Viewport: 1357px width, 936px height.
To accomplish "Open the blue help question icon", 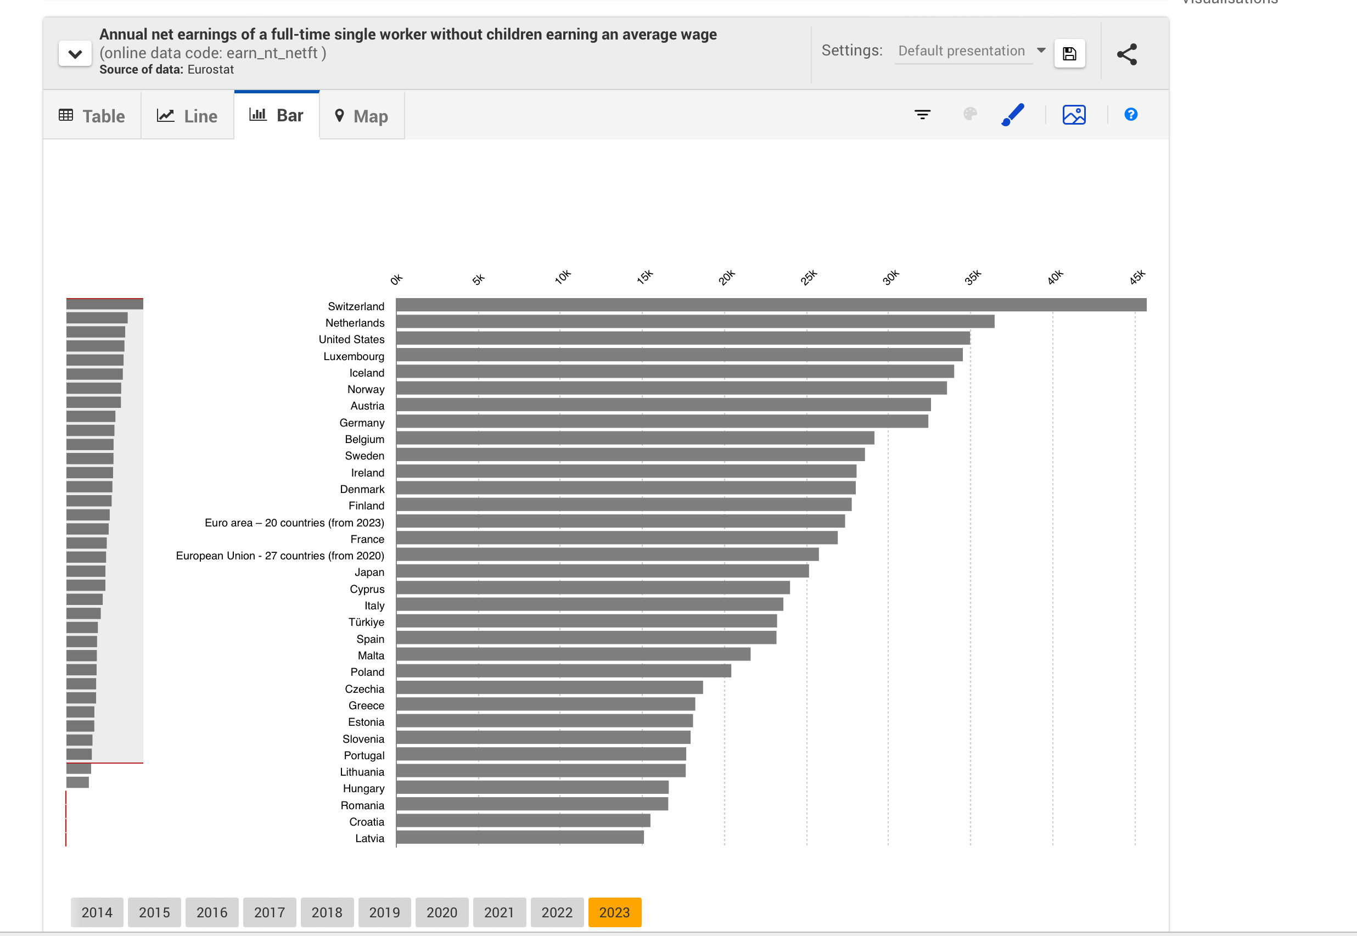I will point(1131,114).
